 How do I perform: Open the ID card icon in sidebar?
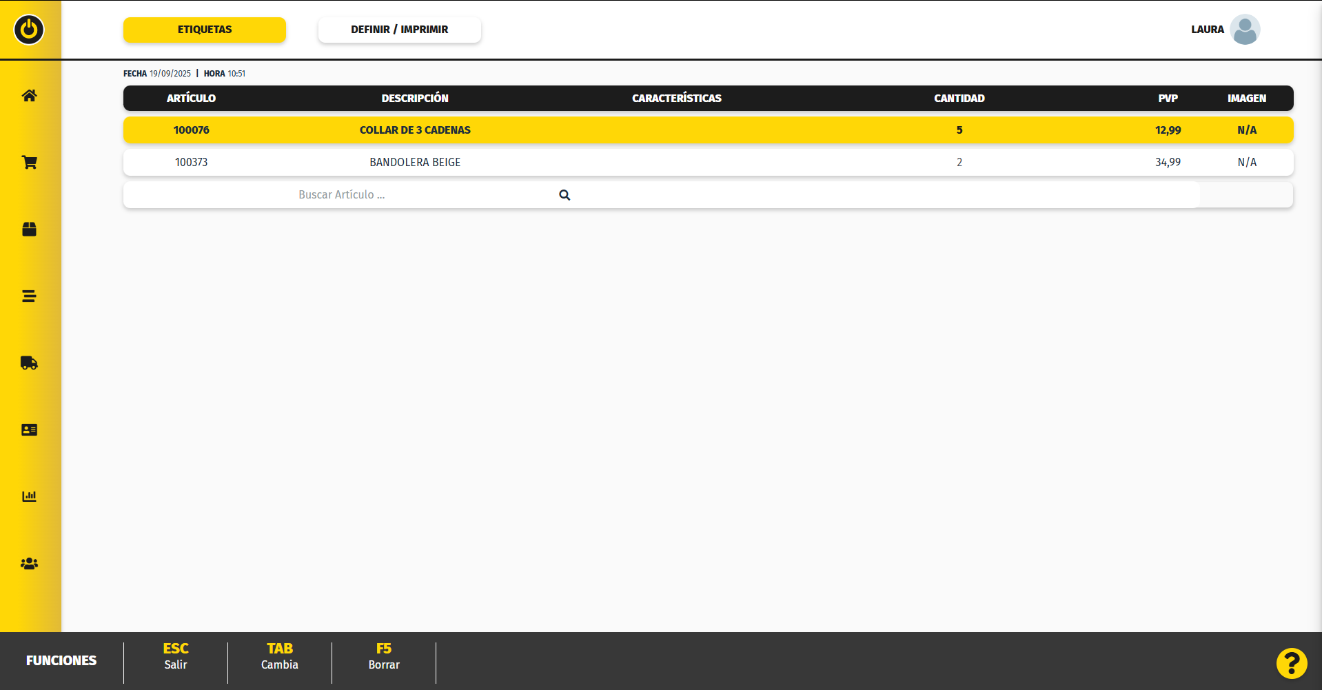click(x=29, y=430)
